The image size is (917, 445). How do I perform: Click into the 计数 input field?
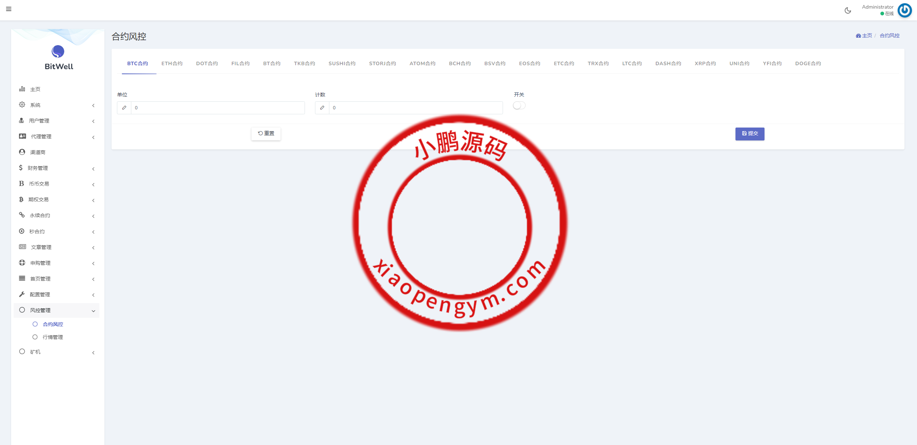415,108
